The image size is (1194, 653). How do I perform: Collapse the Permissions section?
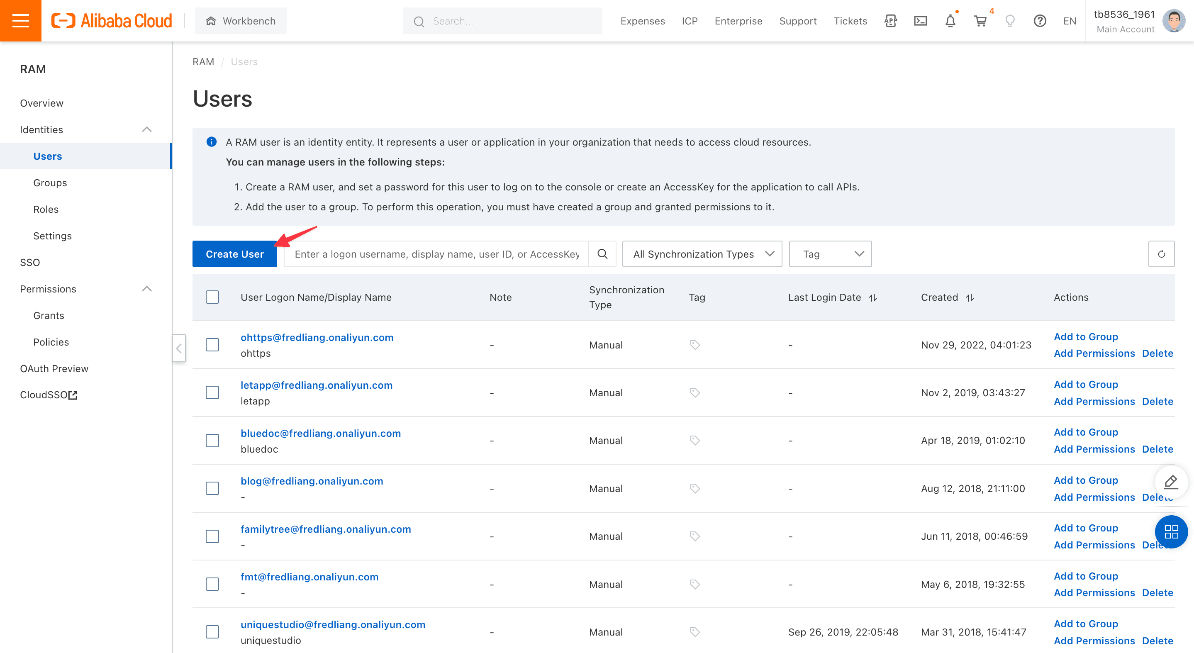click(146, 289)
